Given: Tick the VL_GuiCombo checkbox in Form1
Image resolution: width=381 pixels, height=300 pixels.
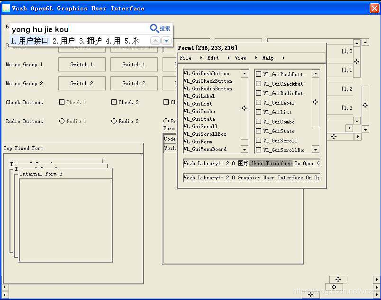Looking at the screenshot, I should (259, 121).
